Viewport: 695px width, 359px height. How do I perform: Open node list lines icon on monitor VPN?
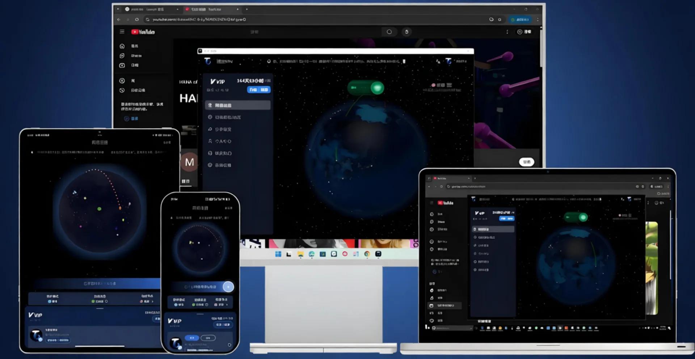pos(449,85)
